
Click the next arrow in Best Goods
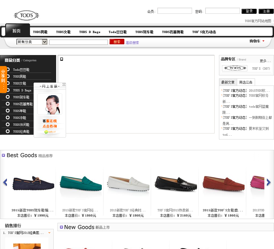click(x=268, y=182)
